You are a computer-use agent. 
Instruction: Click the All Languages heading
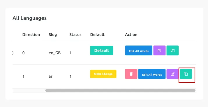(30, 18)
